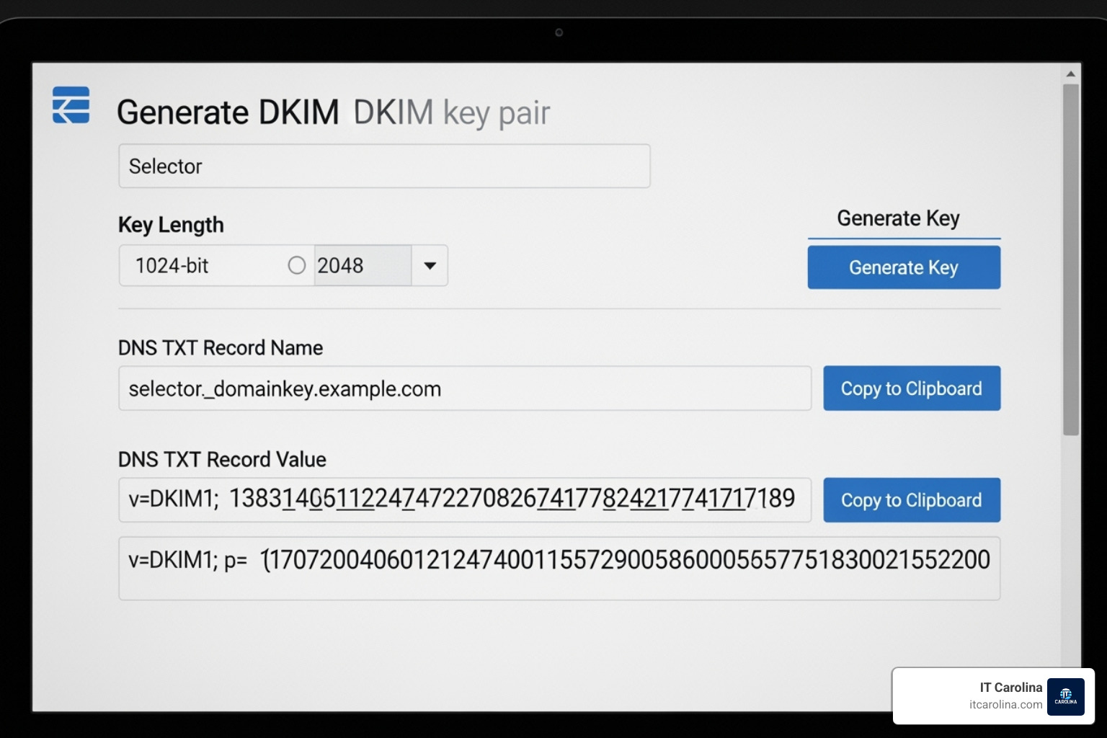The image size is (1107, 738).
Task: Click the IT Carolina logo badge
Action: point(1065,696)
